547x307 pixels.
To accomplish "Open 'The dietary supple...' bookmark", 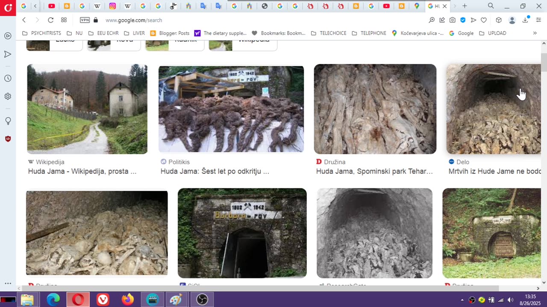I will [x=221, y=33].
